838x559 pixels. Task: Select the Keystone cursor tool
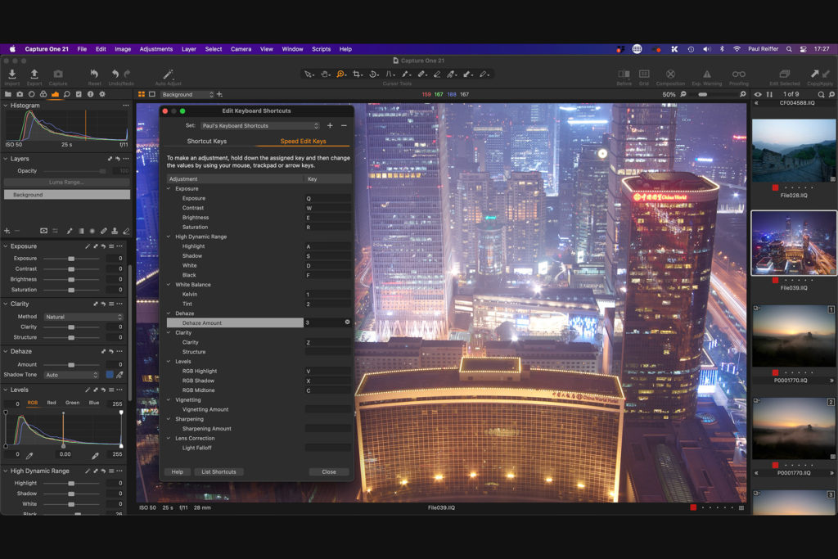tap(390, 74)
